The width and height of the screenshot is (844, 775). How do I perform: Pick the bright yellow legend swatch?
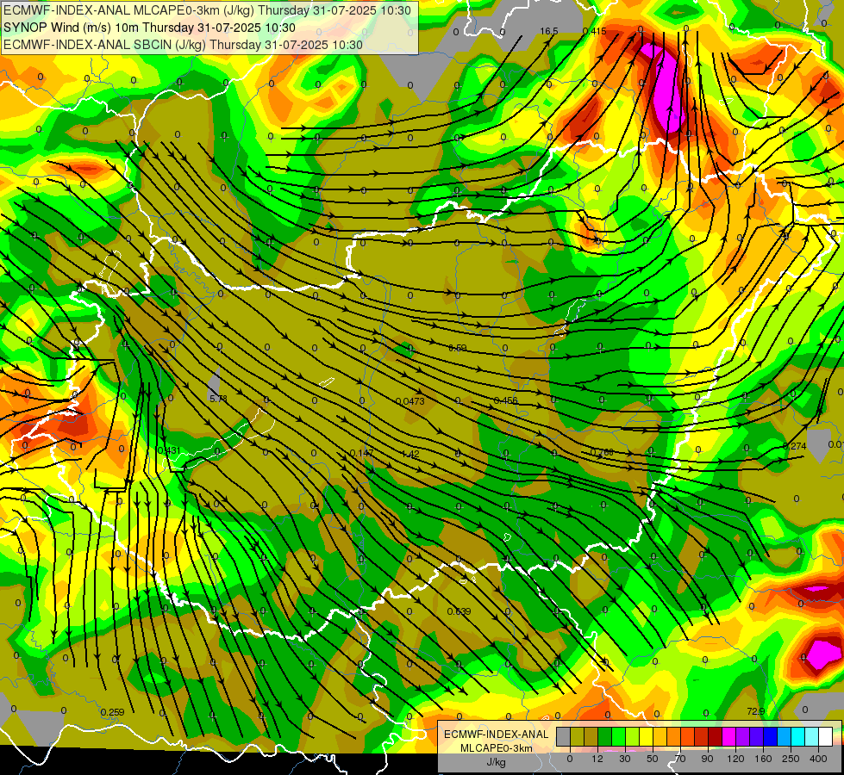click(x=647, y=736)
